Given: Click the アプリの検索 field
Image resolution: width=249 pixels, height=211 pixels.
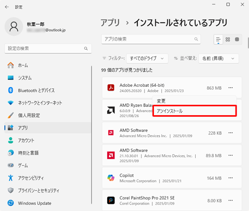Looking at the screenshot, I should [x=151, y=39].
